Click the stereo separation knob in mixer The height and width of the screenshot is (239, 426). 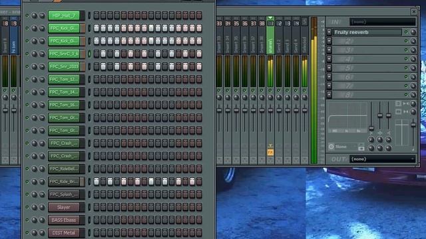413,112
